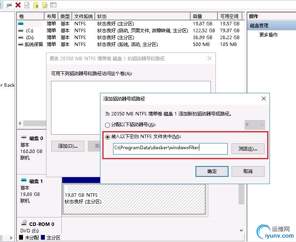
Task: Click 更多操作 in the actions pane
Action: [268, 35]
